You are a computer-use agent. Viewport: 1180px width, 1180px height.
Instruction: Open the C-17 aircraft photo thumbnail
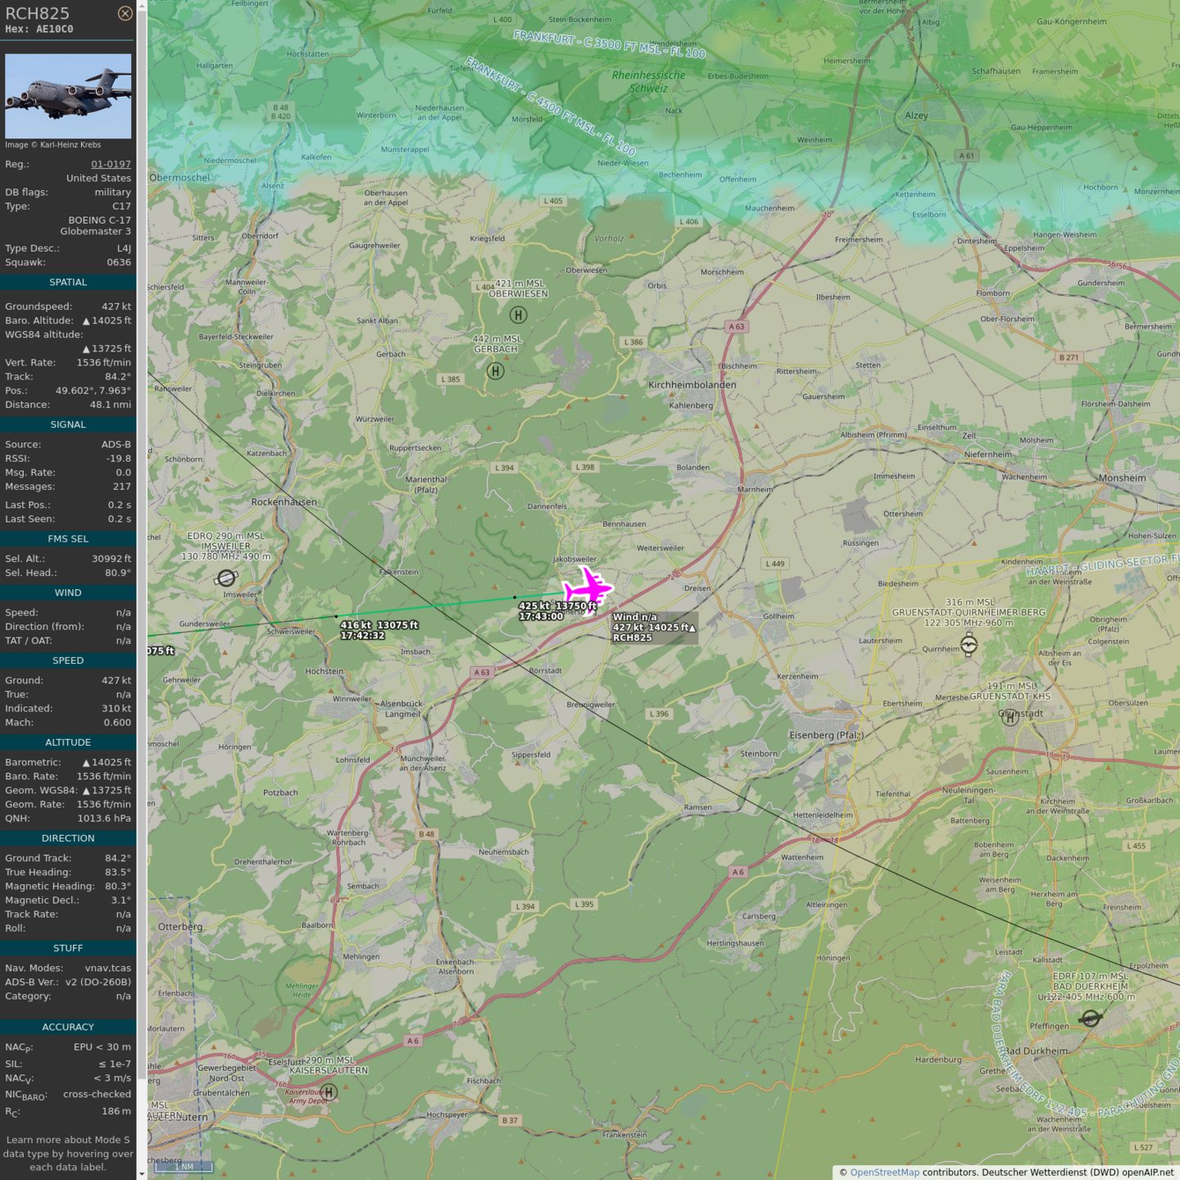[x=68, y=96]
